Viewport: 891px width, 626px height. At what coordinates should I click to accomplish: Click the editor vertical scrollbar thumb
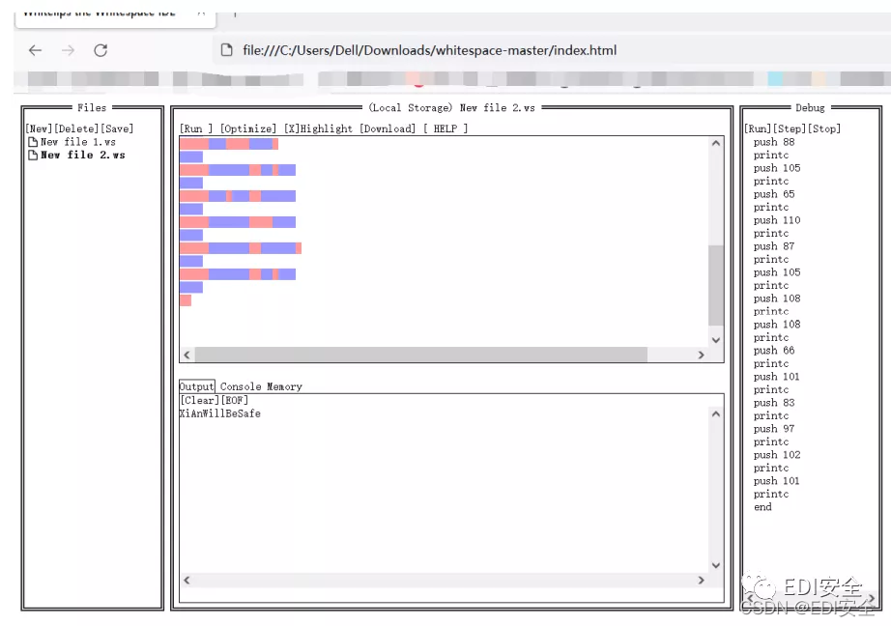tap(716, 285)
